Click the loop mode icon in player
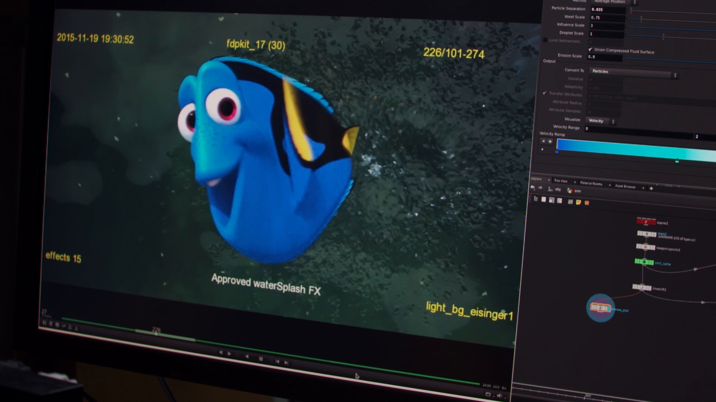 (488, 394)
